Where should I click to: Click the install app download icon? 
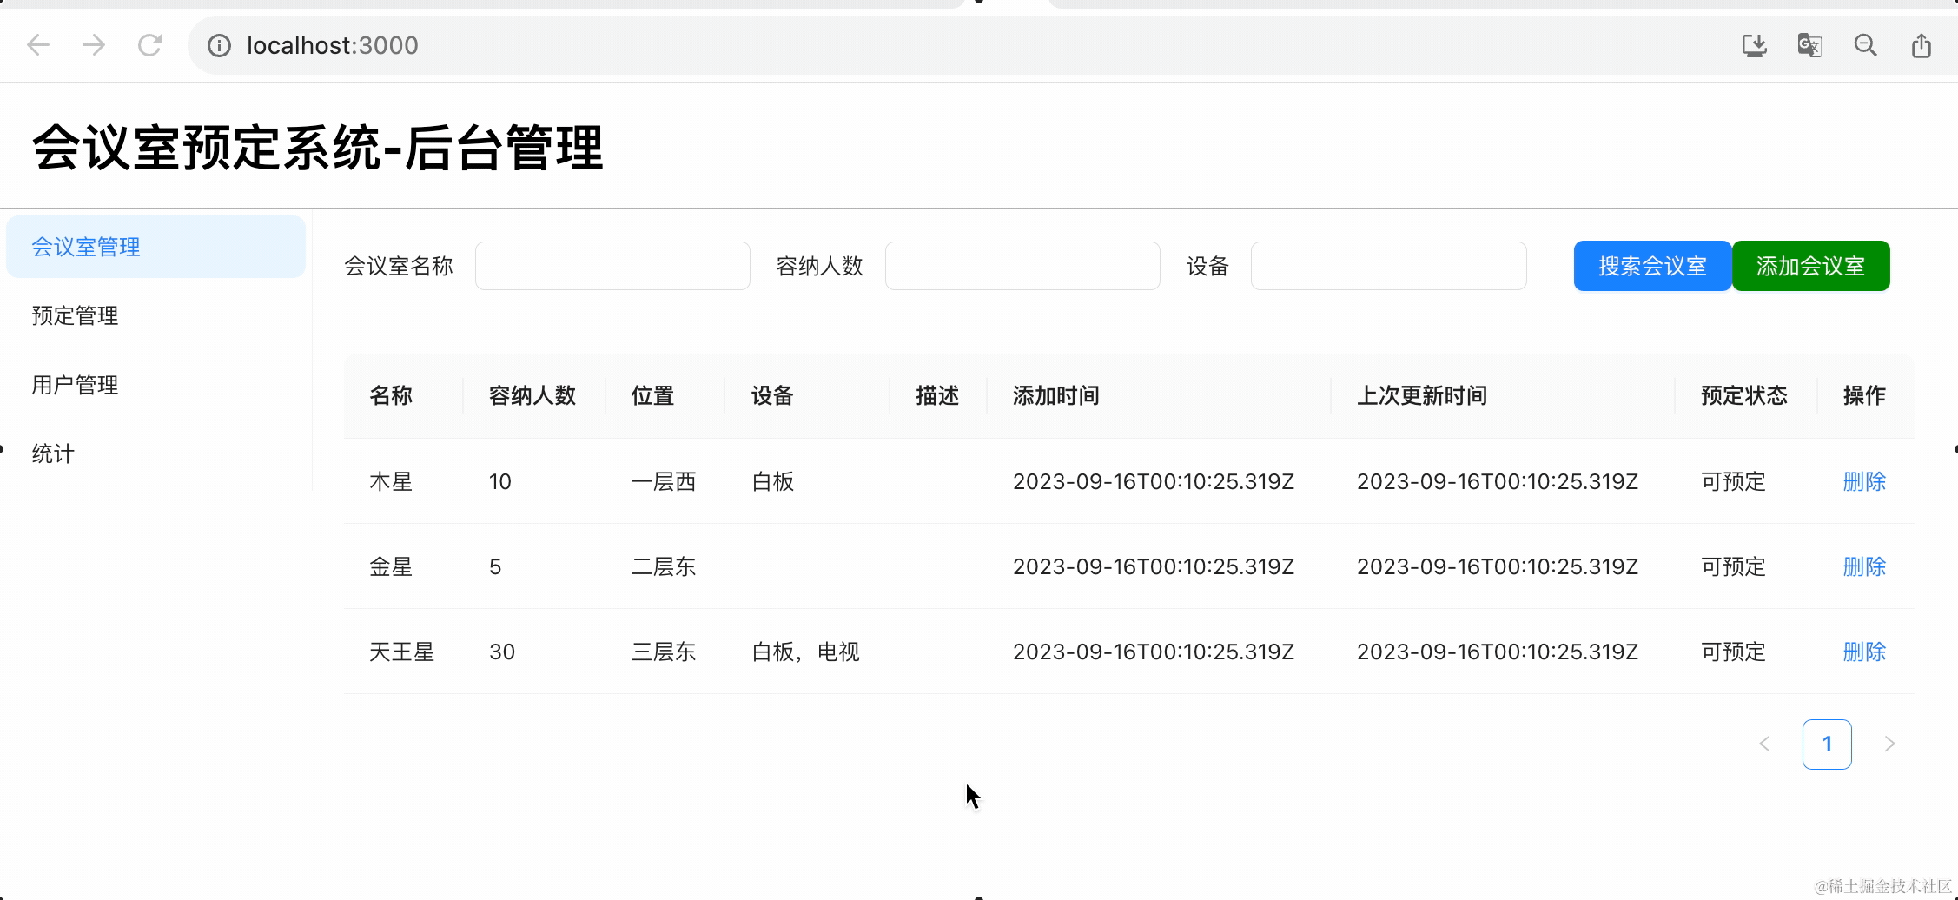pyautogui.click(x=1754, y=45)
